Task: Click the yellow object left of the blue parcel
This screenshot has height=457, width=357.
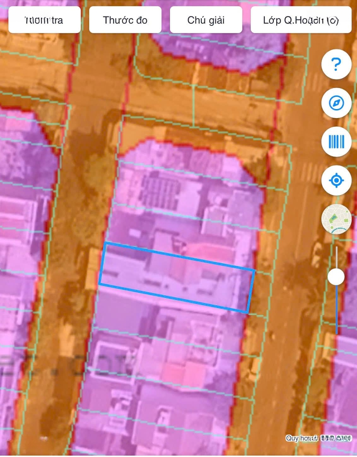Action: tap(93, 269)
